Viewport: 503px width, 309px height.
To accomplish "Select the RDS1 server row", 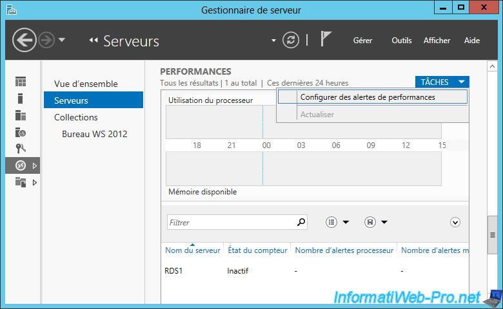I will 315,271.
